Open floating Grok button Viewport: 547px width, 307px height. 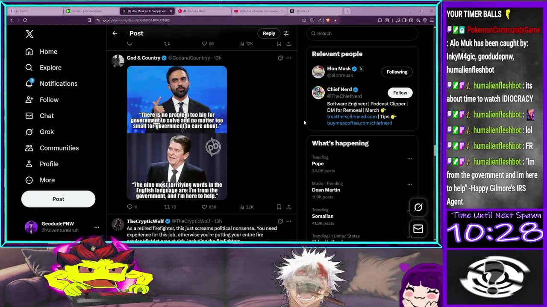418,208
